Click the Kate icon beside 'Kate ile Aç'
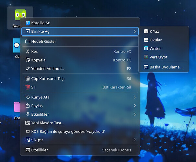Screen dimensions: 196x162 point(28,23)
